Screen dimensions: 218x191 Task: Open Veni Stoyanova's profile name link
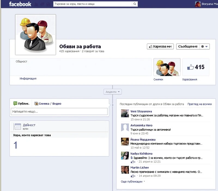[141, 111]
